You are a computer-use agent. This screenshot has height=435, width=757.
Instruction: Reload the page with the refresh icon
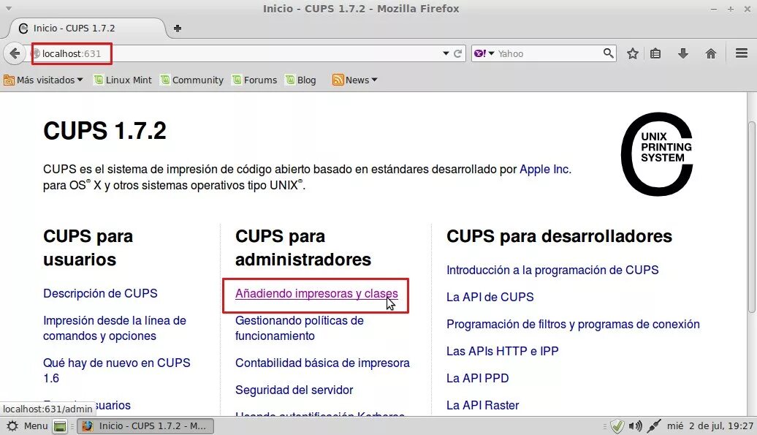tap(457, 53)
